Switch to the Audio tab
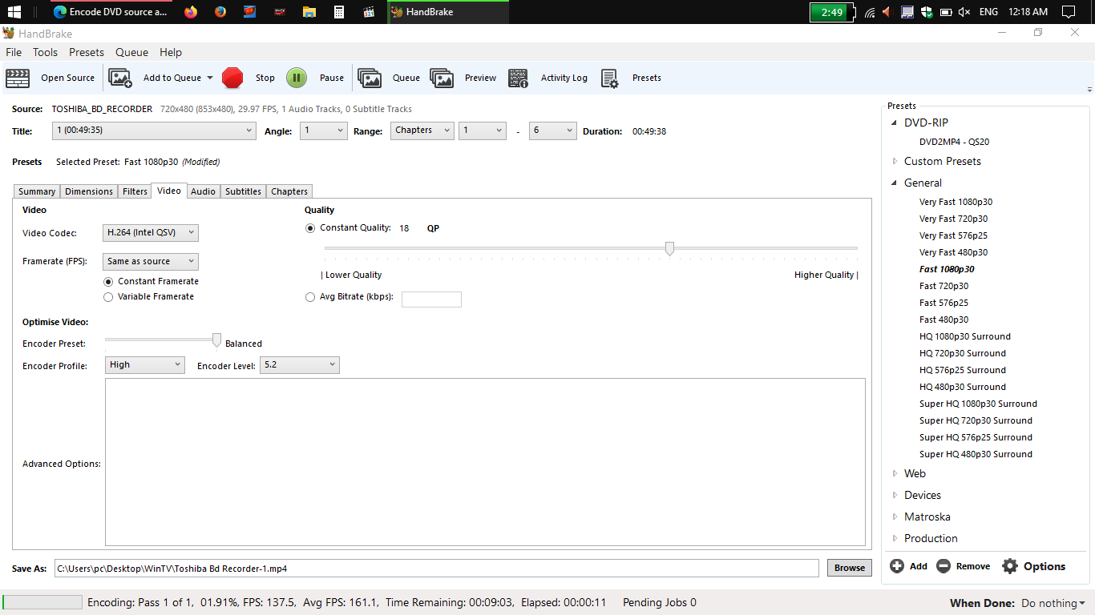1095x615 pixels. coord(203,191)
